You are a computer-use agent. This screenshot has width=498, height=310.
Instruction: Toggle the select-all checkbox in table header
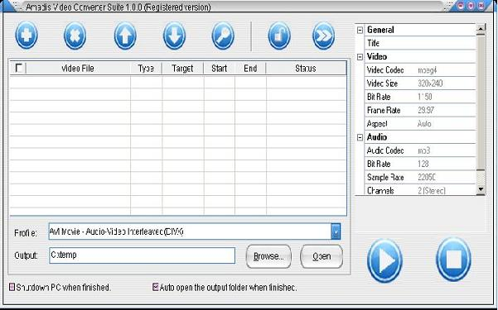click(x=19, y=68)
